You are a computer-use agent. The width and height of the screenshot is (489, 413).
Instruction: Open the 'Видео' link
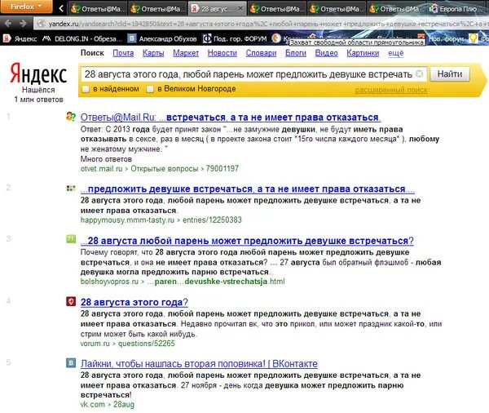(326, 53)
